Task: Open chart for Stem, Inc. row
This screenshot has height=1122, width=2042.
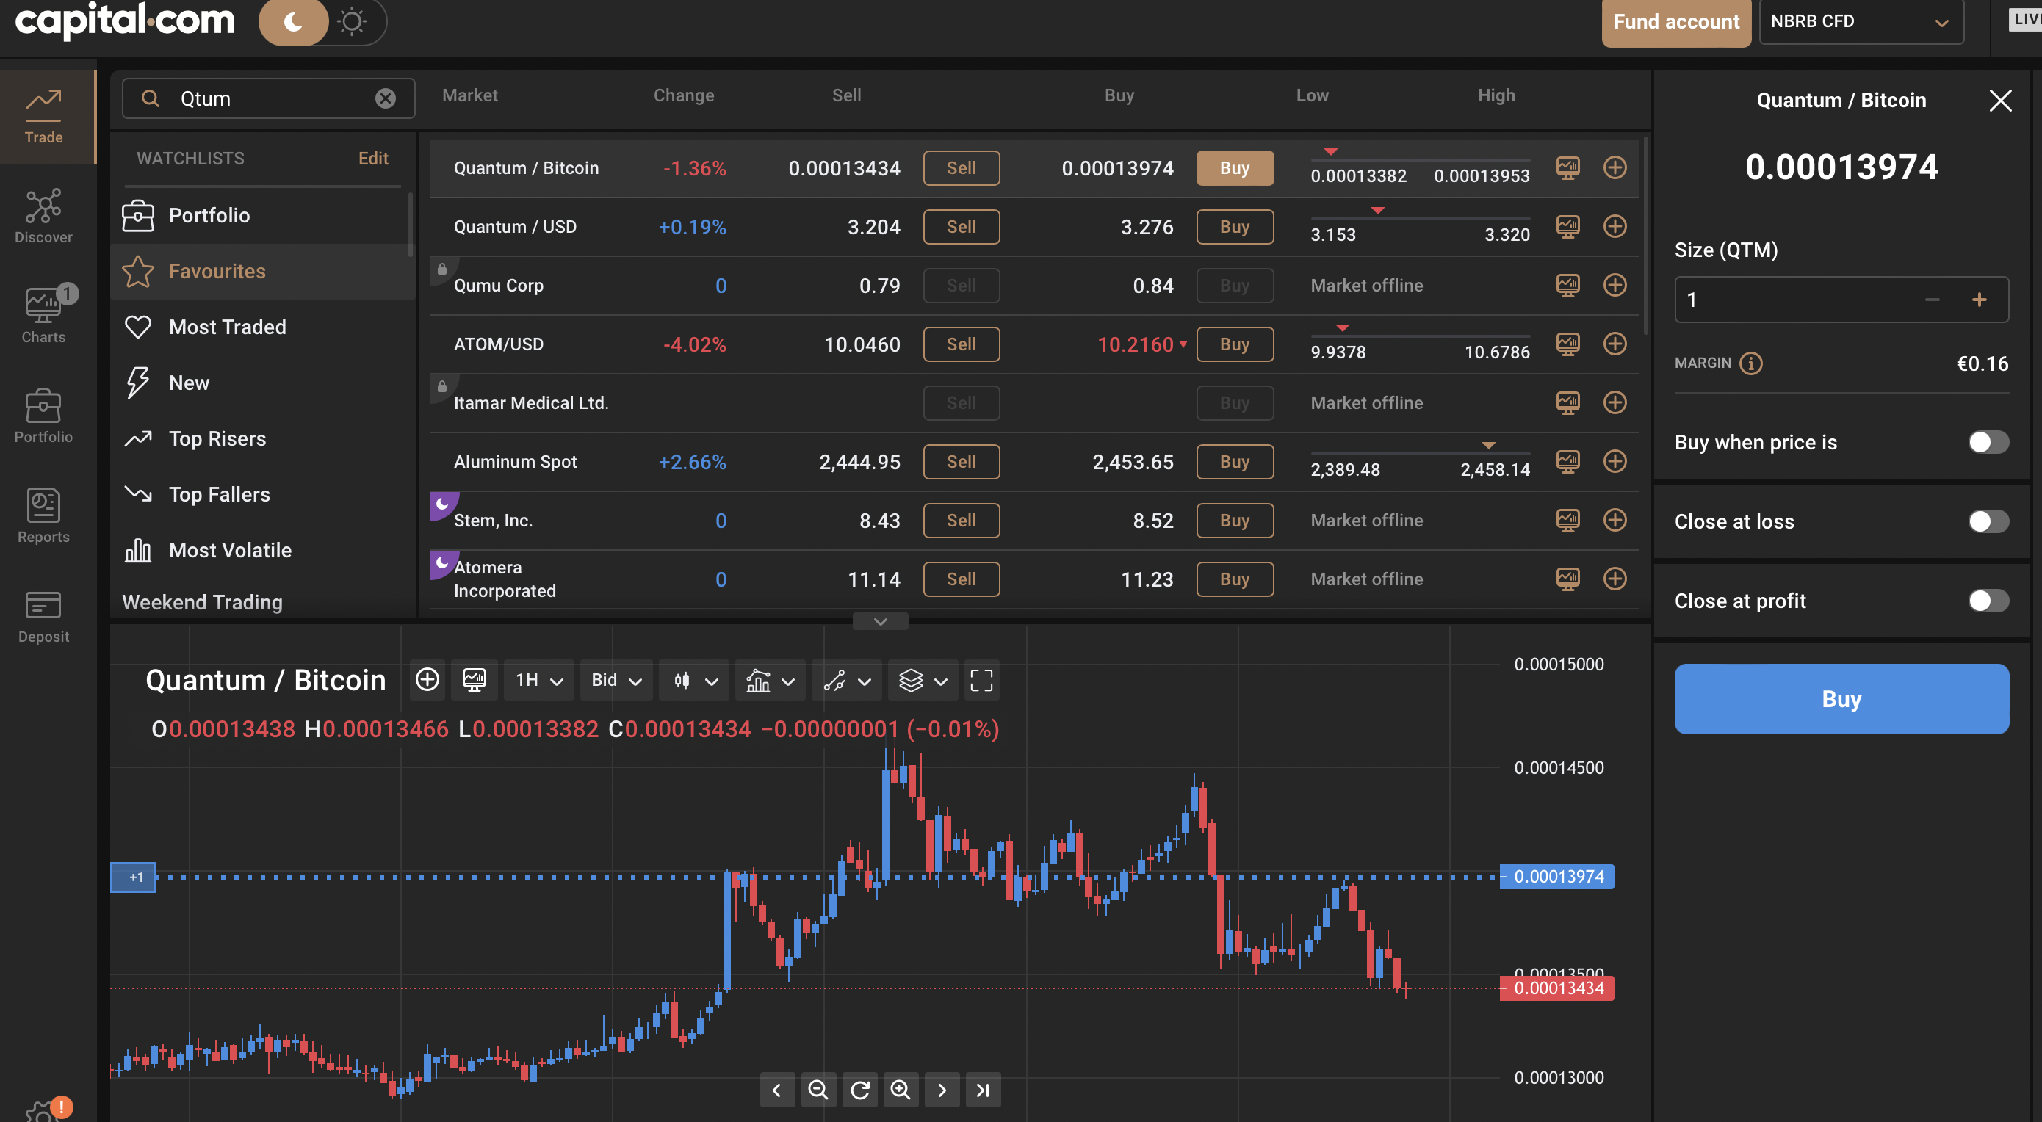Action: (x=1568, y=520)
